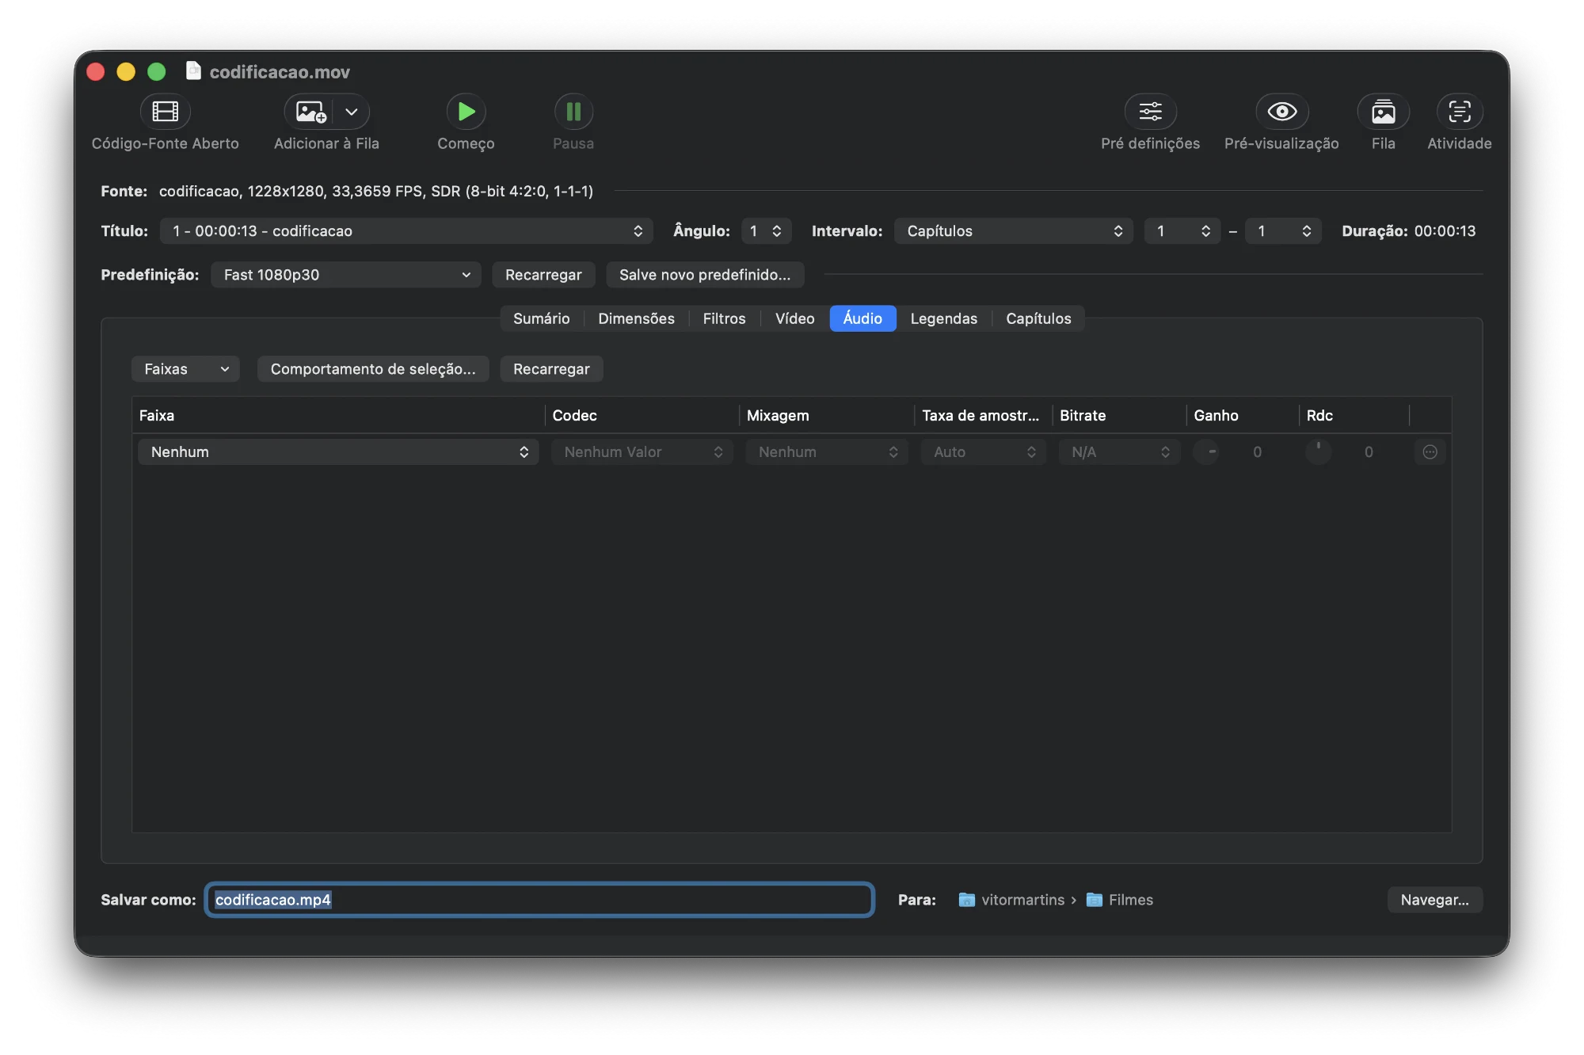Click the Código-Fonte Aberto film icon

pyautogui.click(x=165, y=112)
